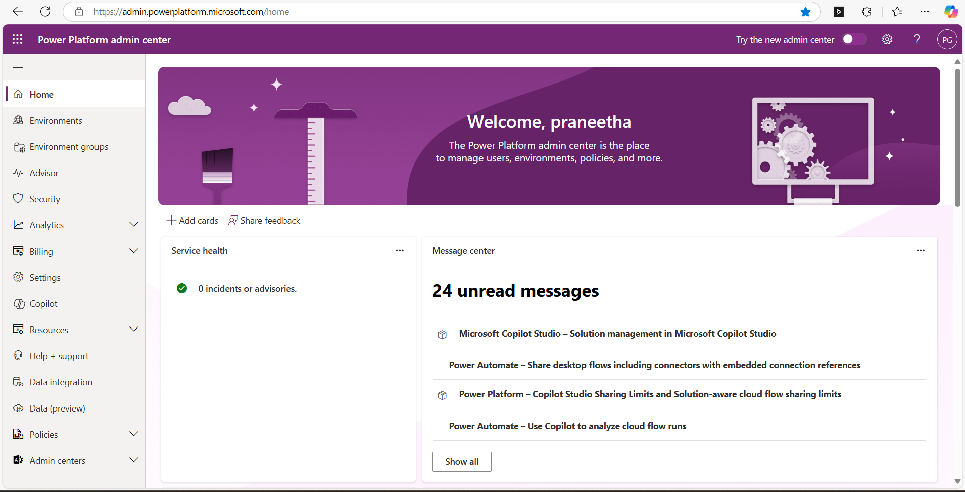Open the app launcher waffle icon

point(17,39)
